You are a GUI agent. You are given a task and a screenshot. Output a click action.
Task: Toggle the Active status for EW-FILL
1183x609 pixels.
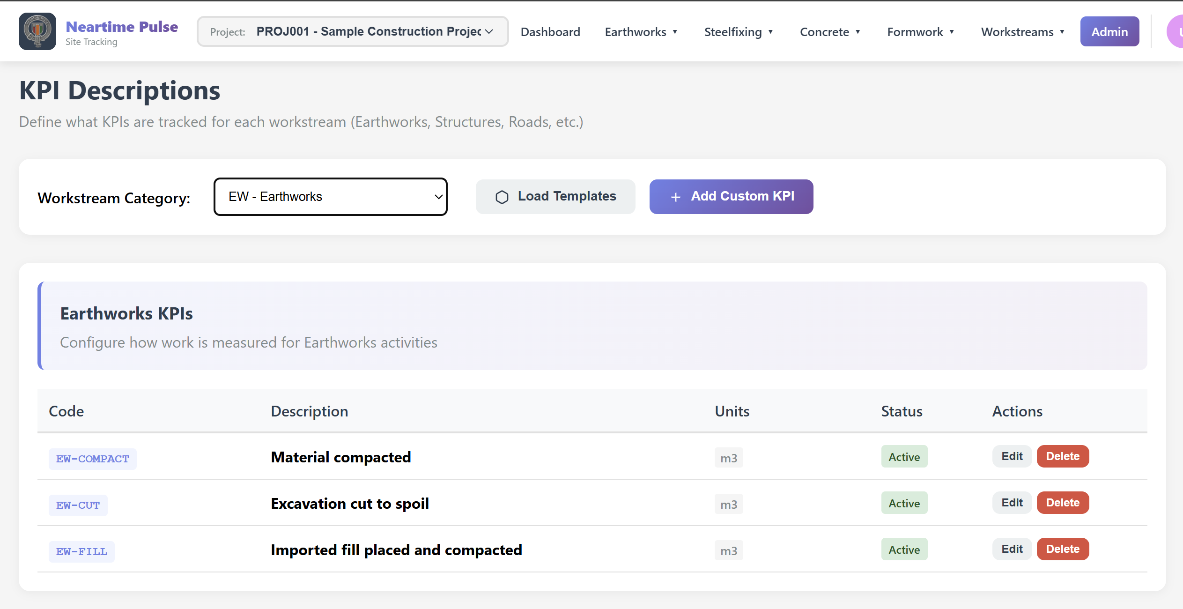(904, 549)
